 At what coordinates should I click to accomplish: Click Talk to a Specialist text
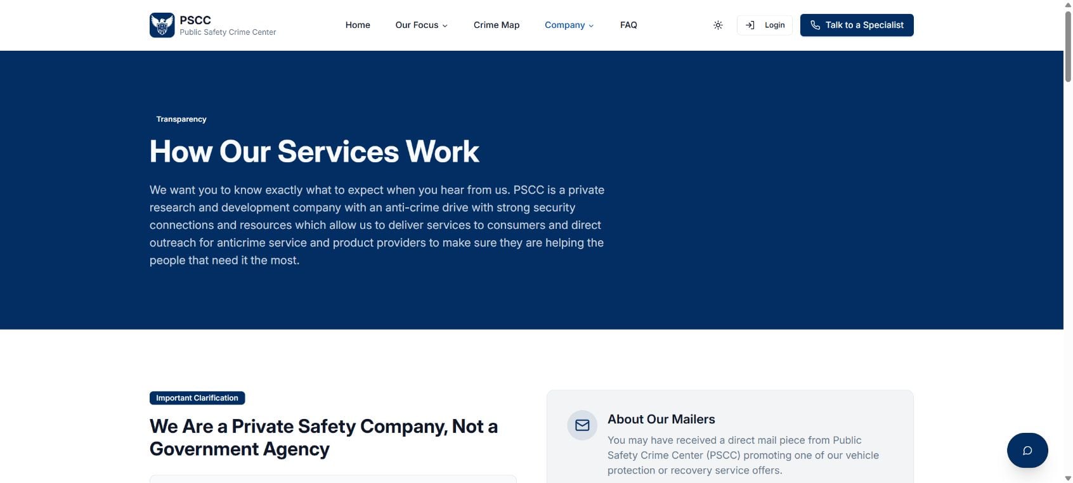tap(864, 25)
